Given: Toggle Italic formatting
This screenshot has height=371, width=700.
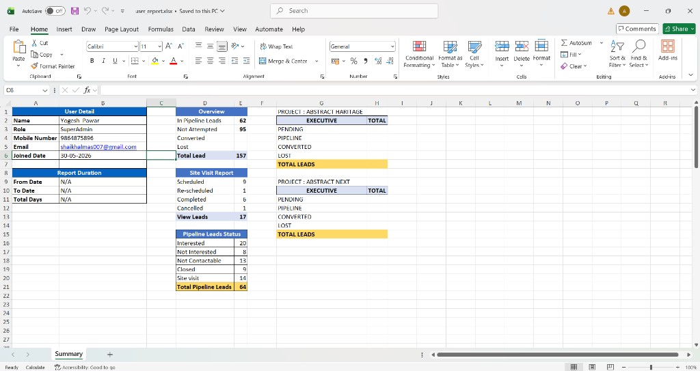Looking at the screenshot, I should point(104,61).
